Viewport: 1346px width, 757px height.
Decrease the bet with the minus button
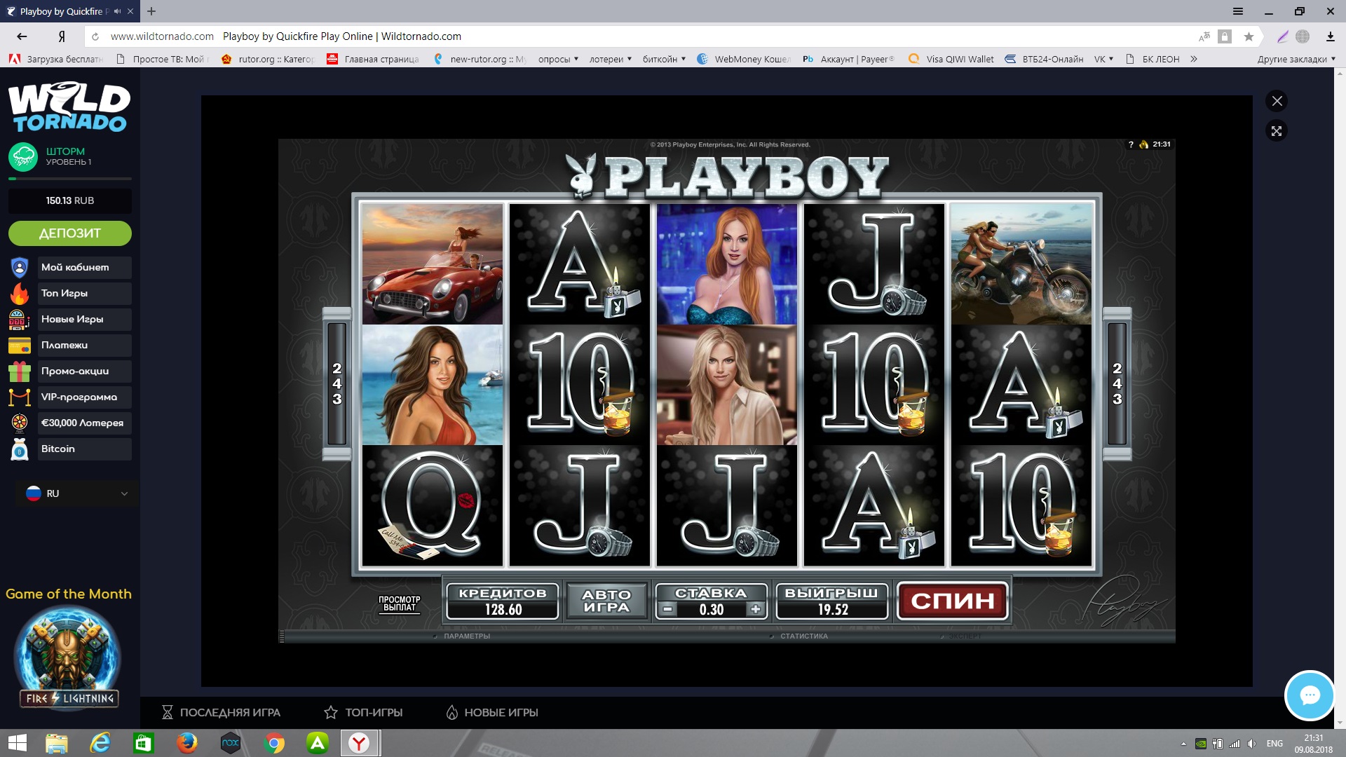pos(668,610)
